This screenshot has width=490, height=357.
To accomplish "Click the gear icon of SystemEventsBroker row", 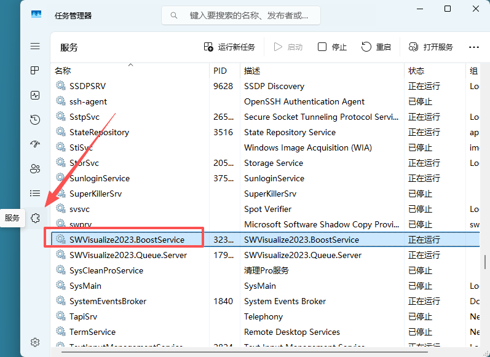I will (x=61, y=300).
